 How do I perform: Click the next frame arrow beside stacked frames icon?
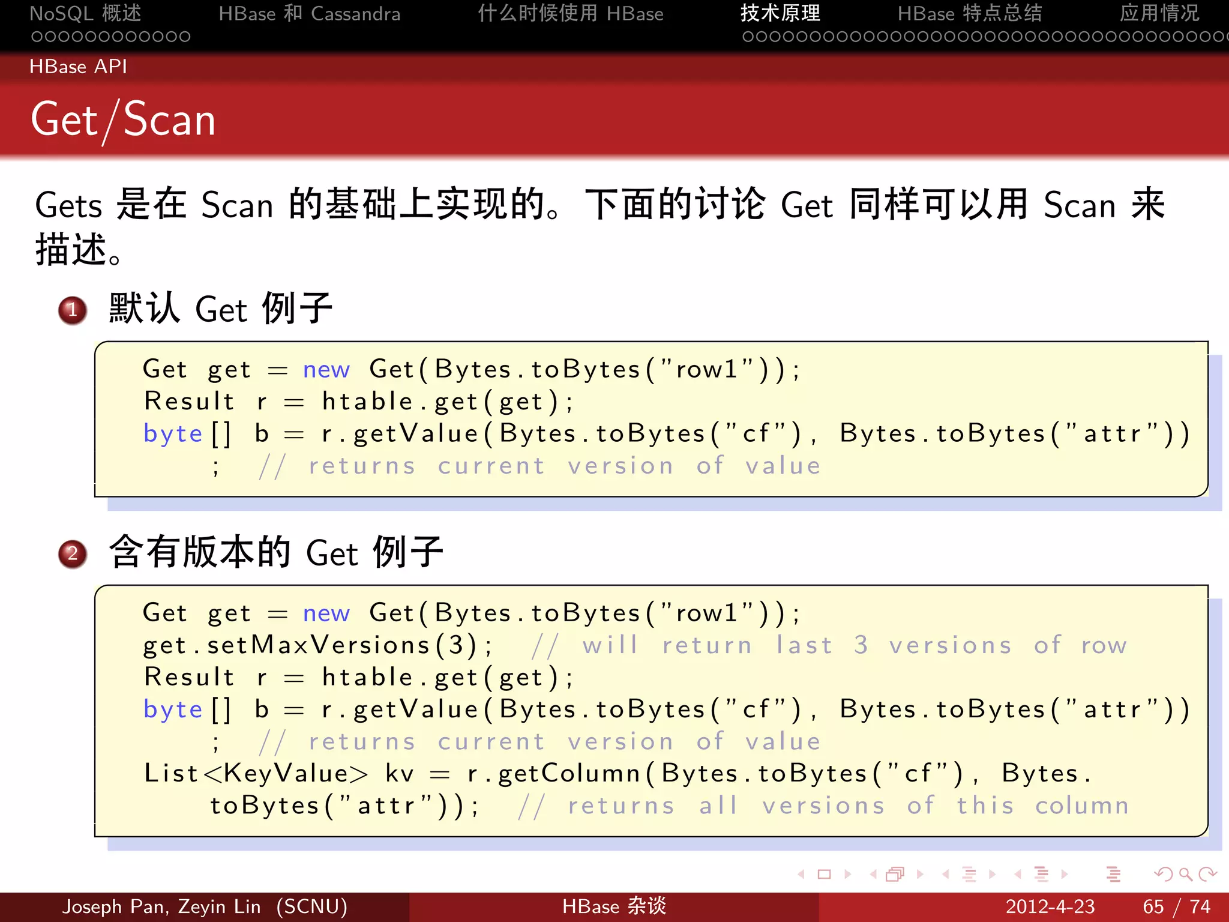[x=920, y=874]
